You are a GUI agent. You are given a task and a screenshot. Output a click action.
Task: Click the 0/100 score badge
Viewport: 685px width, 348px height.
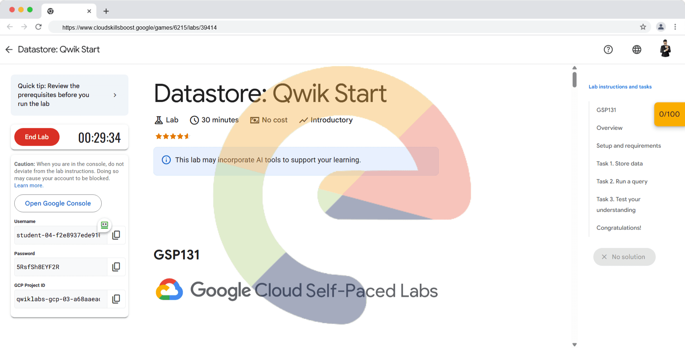coord(669,114)
